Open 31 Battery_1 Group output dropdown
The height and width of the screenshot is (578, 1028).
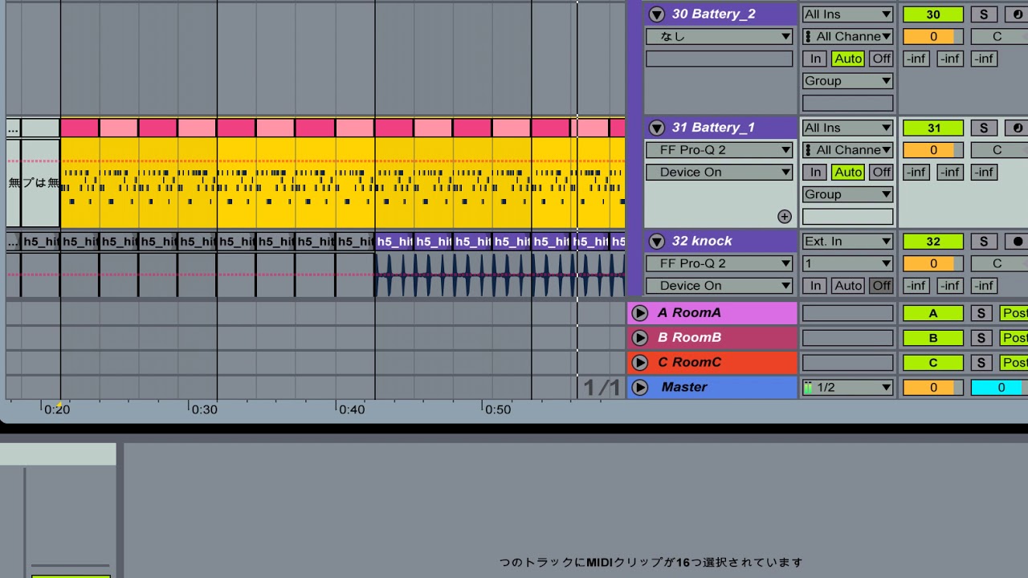[x=848, y=194]
